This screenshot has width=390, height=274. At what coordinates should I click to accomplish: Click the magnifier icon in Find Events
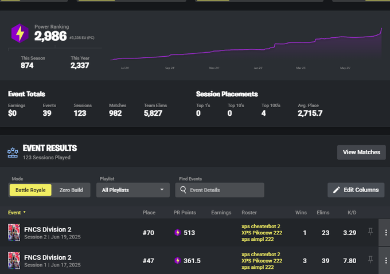183,190
